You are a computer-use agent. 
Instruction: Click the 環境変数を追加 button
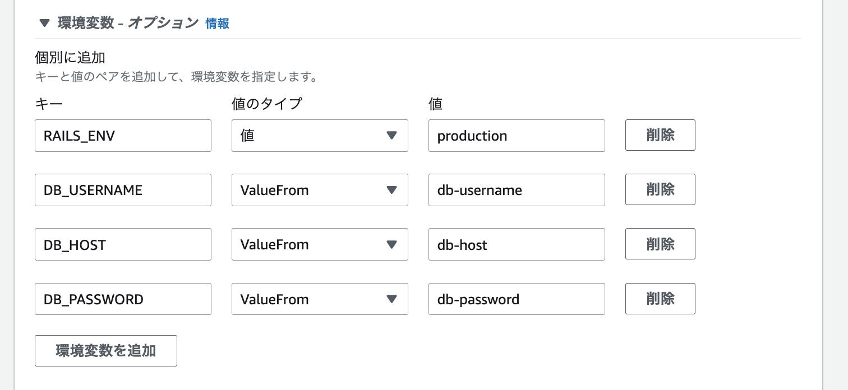(x=106, y=351)
